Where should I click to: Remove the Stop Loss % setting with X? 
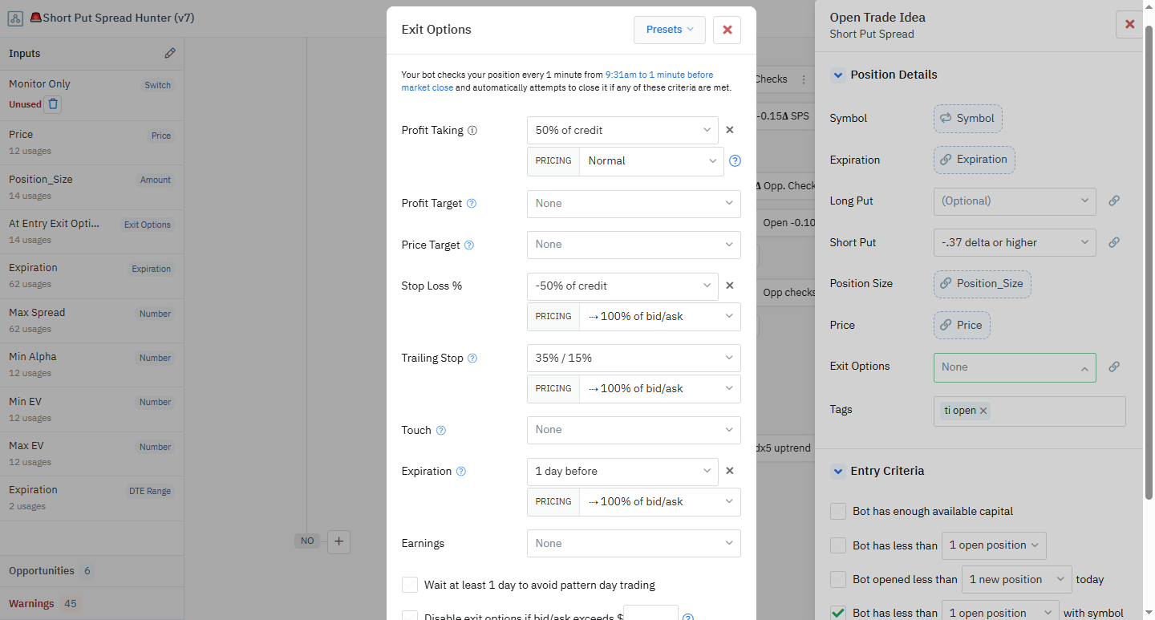[730, 286]
